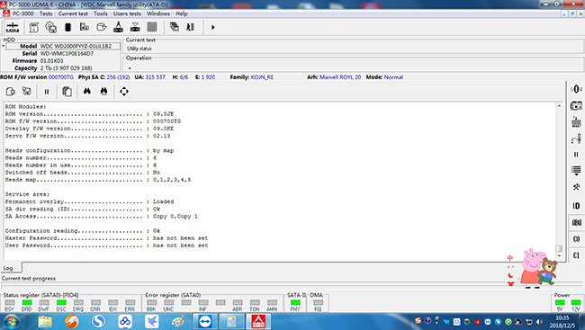Click the black chip ROM icon in toolbar
This screenshot has height=330, width=585.
[x=67, y=27]
